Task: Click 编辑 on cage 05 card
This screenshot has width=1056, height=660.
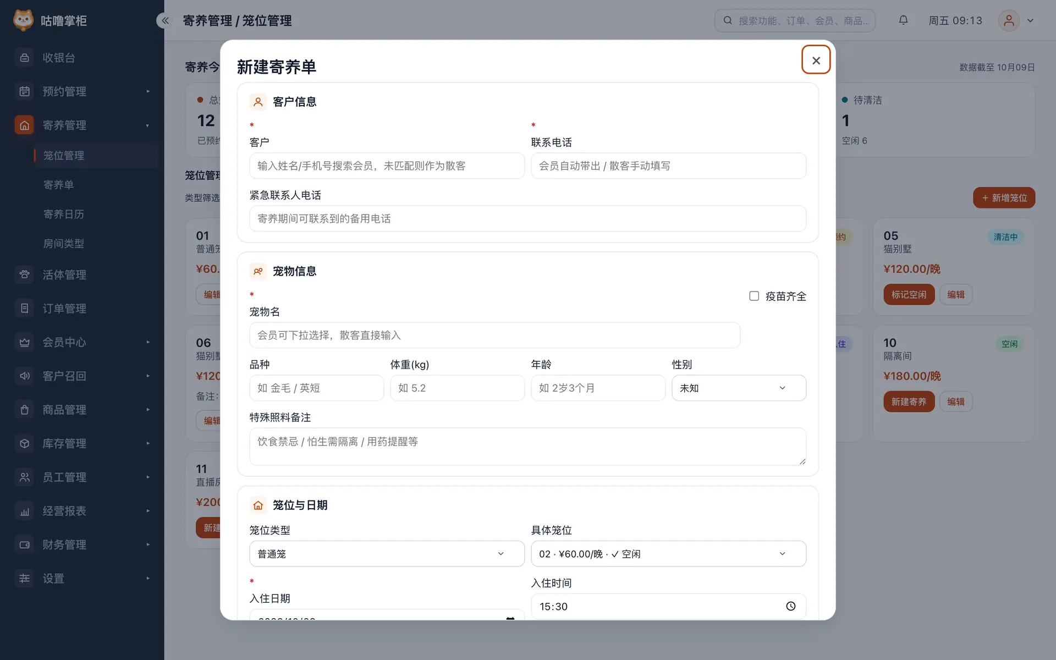Action: [x=955, y=295]
